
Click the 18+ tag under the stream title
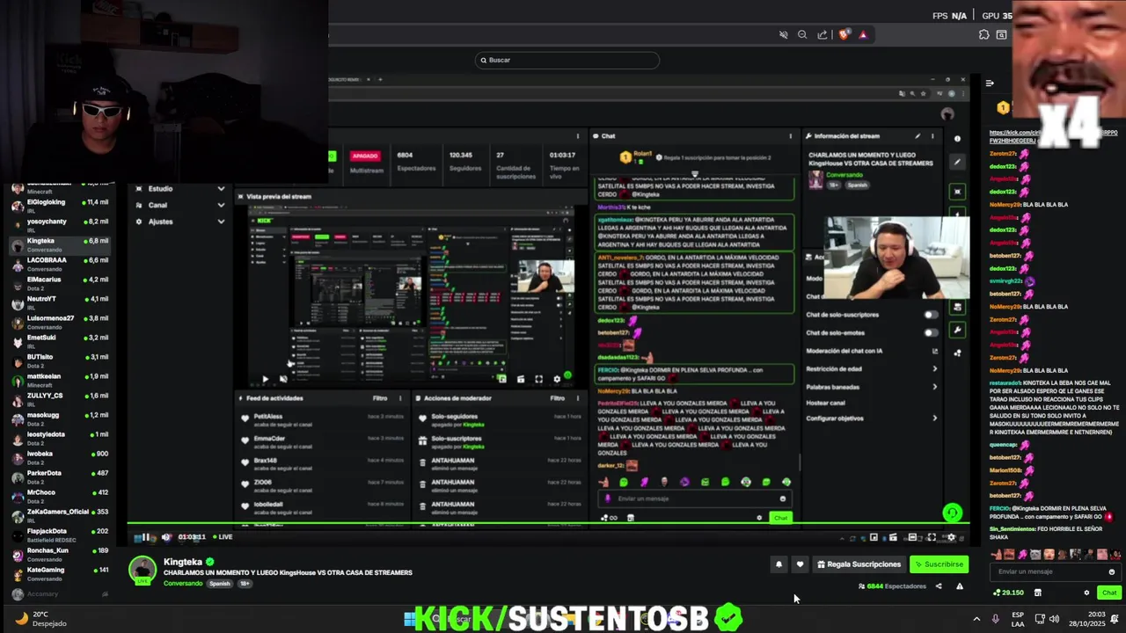(x=245, y=584)
